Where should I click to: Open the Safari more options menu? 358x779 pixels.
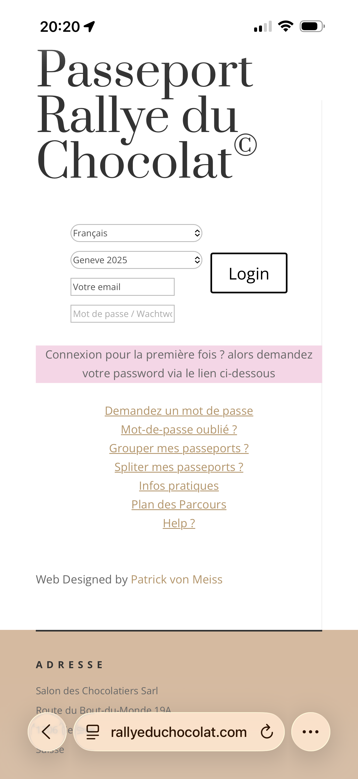coord(310,732)
